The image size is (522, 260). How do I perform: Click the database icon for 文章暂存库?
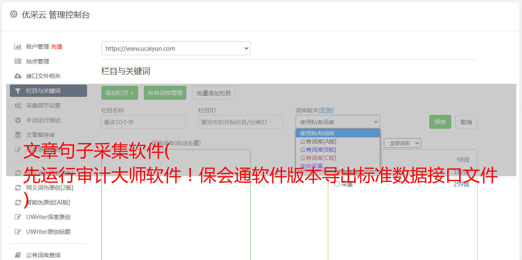click(18, 135)
